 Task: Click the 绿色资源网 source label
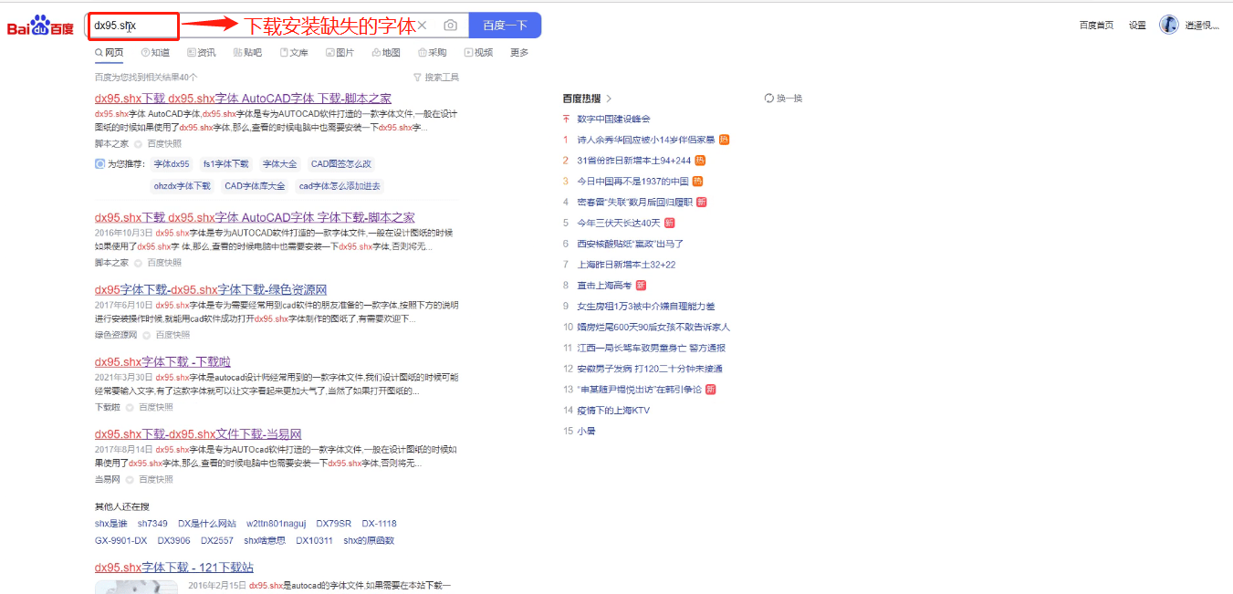(x=116, y=335)
